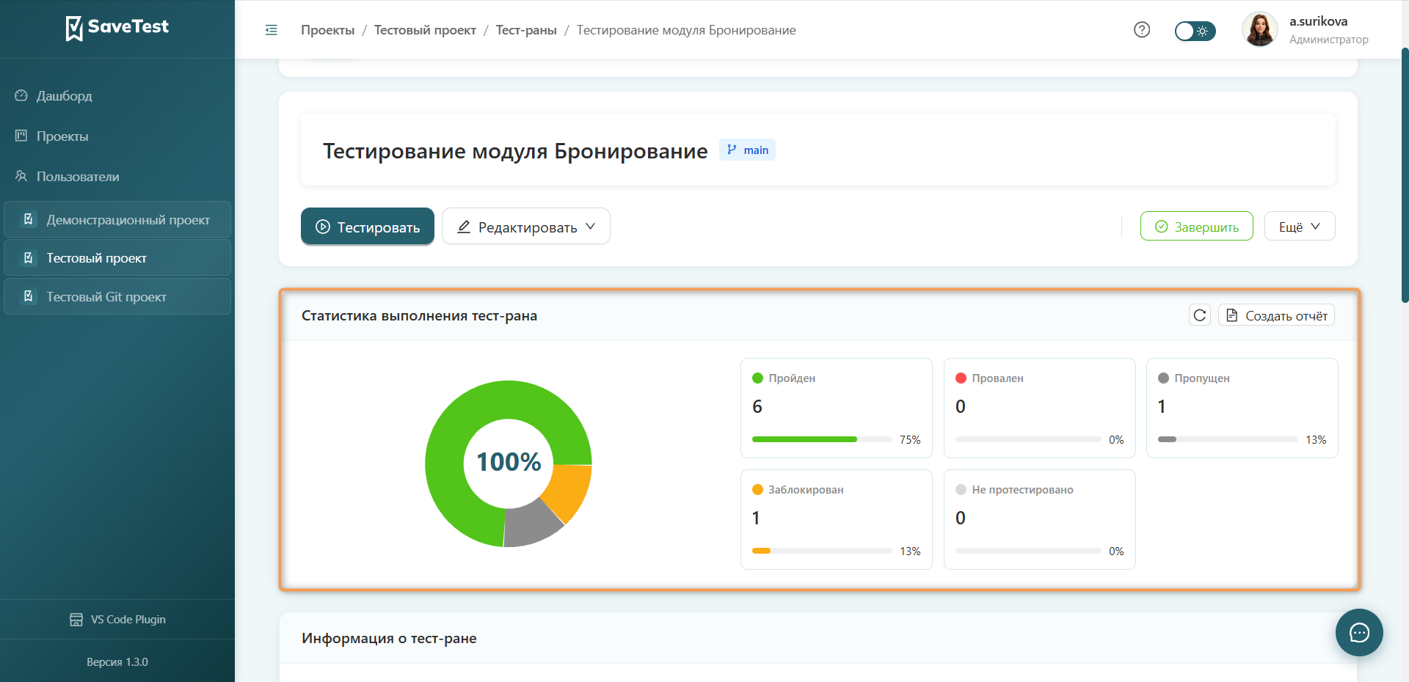
Task: Open the Редактировать dropdown
Action: (526, 227)
